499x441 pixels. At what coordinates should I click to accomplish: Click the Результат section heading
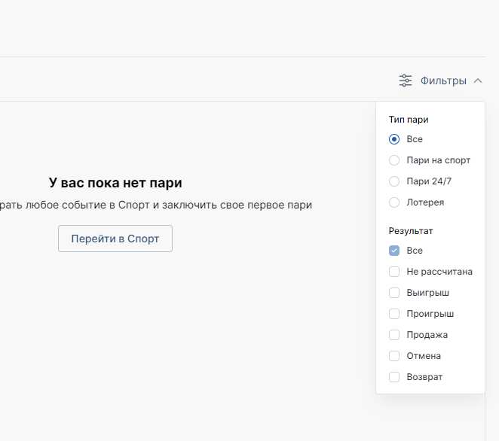[x=411, y=231]
